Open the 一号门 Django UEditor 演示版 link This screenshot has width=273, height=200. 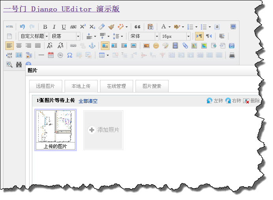pyautogui.click(x=61, y=9)
